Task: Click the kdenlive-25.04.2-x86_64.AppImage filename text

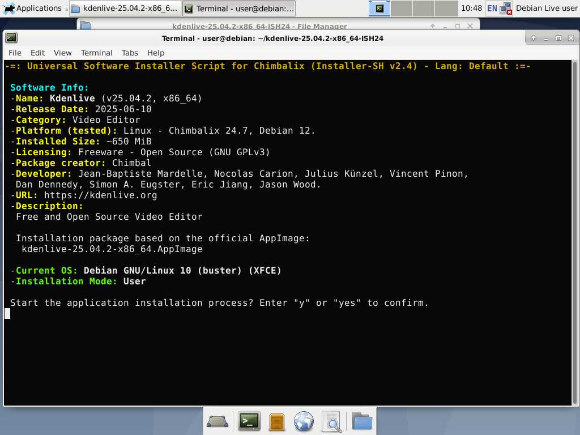Action: click(112, 249)
